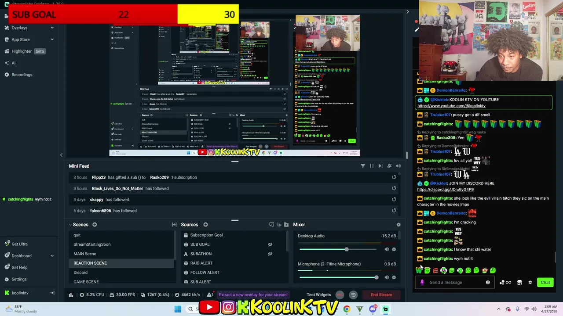Toggle visibility of SUBATHON source
The height and width of the screenshot is (316, 563).
(270, 254)
